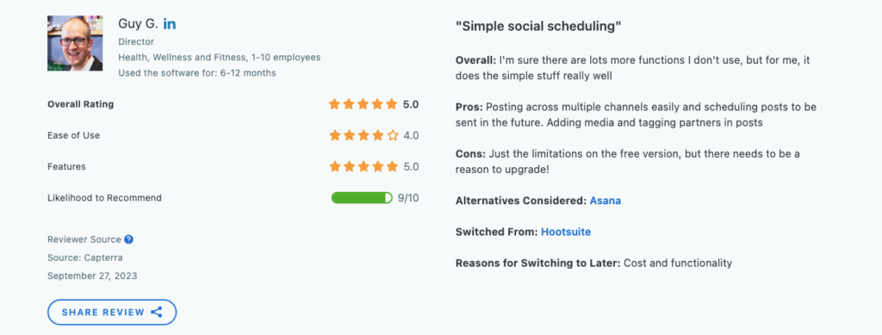Click the Overall Rating stars
Viewport: 882px width, 335px height.
pyautogui.click(x=363, y=104)
